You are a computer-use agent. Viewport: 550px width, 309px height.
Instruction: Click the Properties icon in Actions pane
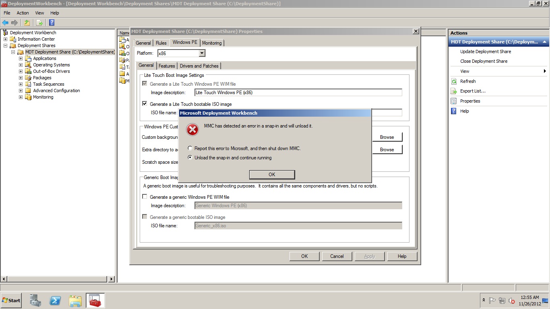454,101
